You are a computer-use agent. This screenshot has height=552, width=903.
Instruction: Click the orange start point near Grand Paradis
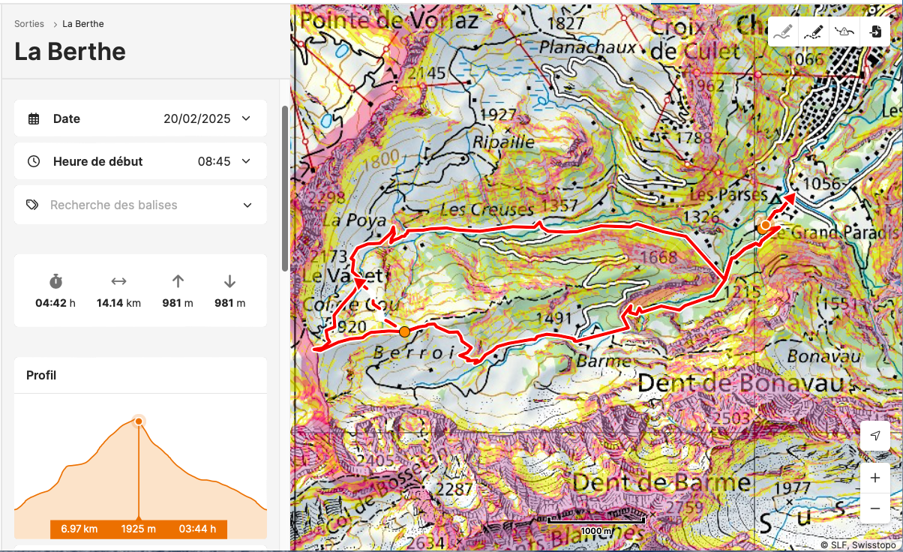click(x=765, y=225)
